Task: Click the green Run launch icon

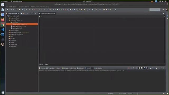Action: coord(58,10)
